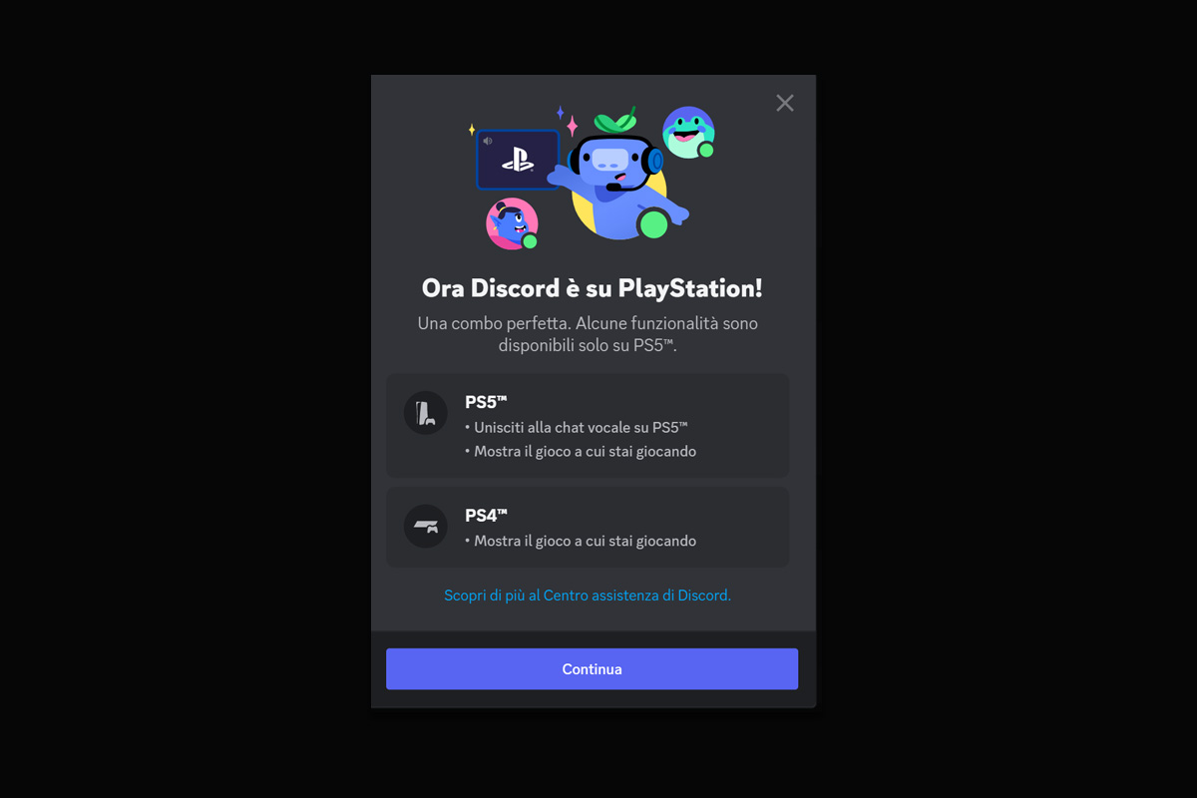Click the speaker icon on PlayStation screen
Image resolution: width=1197 pixels, height=798 pixels.
click(x=488, y=142)
